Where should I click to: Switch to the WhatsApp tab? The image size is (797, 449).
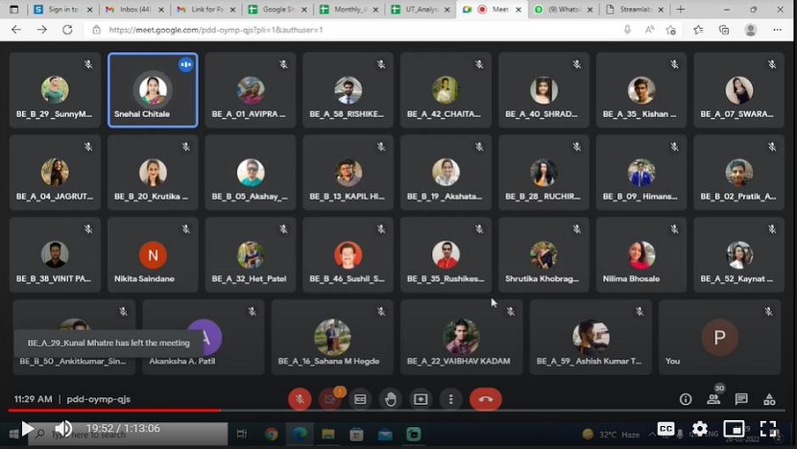tap(564, 10)
